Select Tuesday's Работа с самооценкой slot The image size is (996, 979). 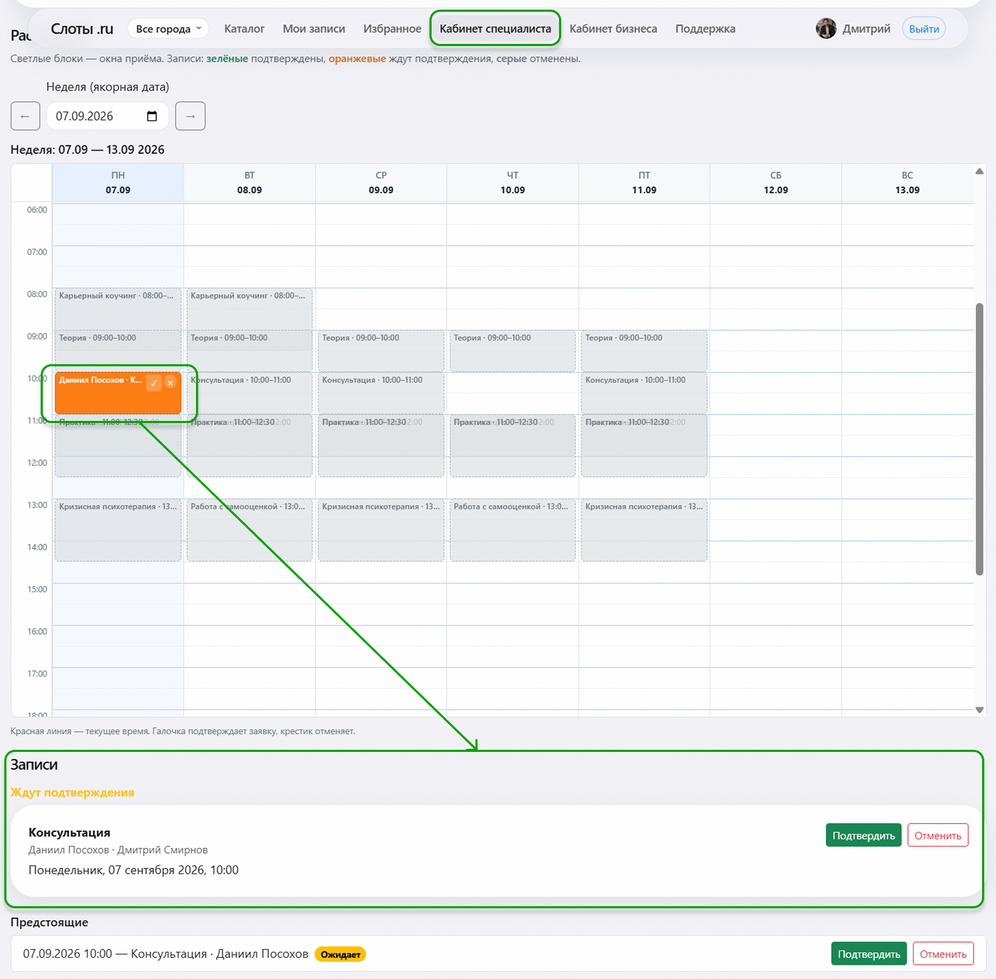coord(250,530)
